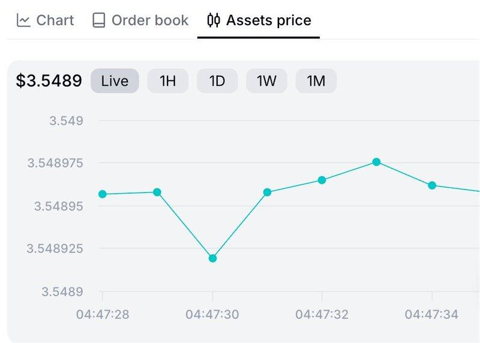Click the 04:47:30 time axis label
Image resolution: width=480 pixels, height=343 pixels.
[x=212, y=314]
